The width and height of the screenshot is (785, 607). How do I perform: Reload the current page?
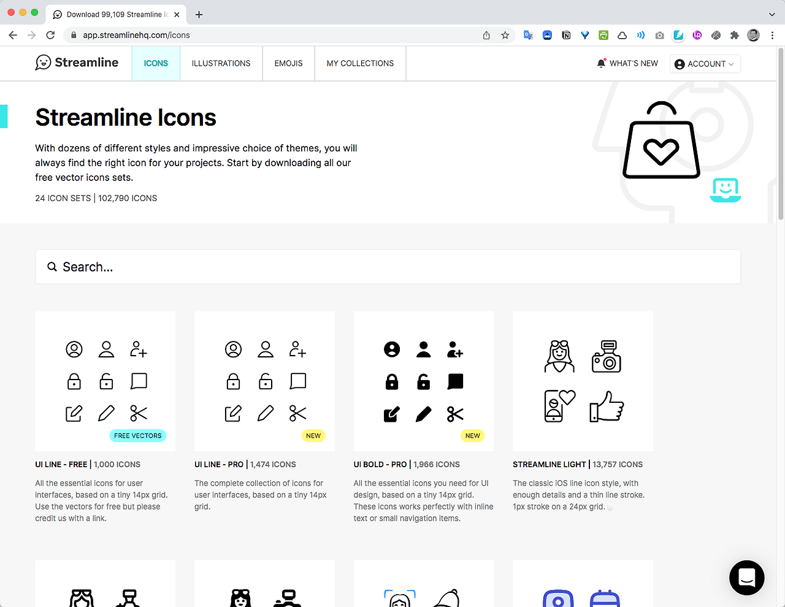click(50, 35)
